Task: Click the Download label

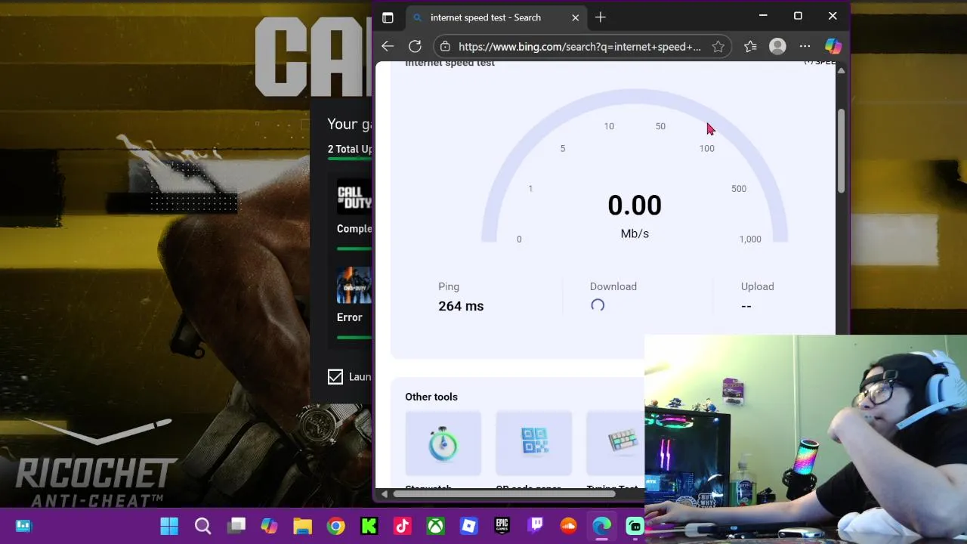Action: coord(613,286)
